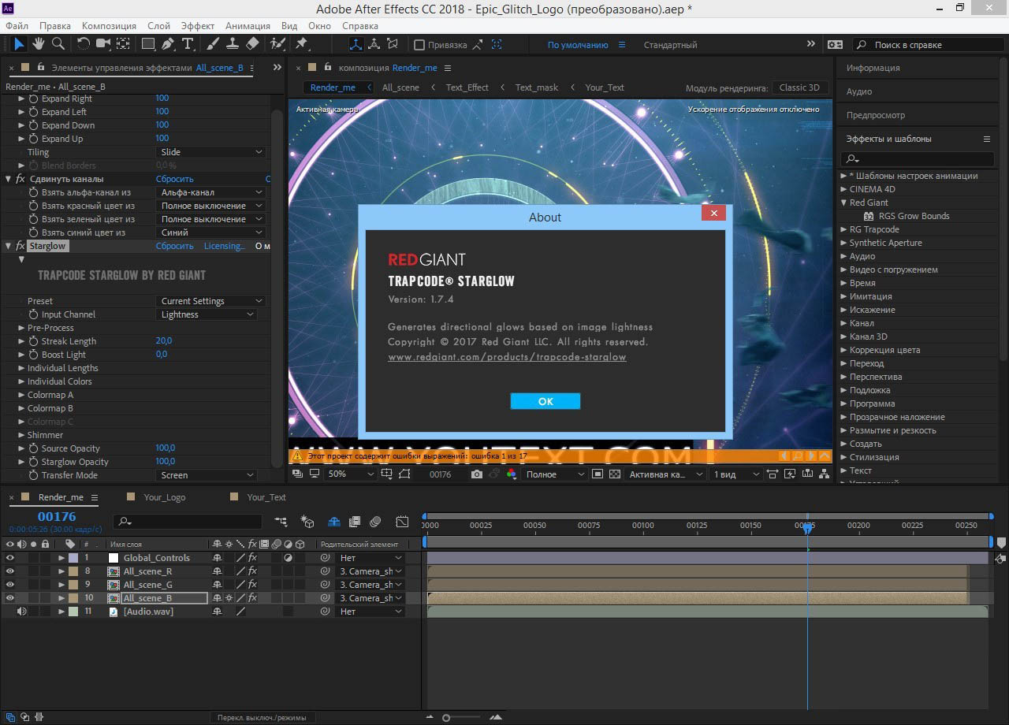Screen dimensions: 1009x725
Task: Toggle Boost Light stopwatch
Action: point(33,355)
